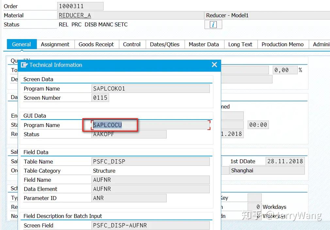Image resolution: width=330 pixels, height=230 pixels.
Task: Click the information (i) icon below Status
Action: click(213, 24)
